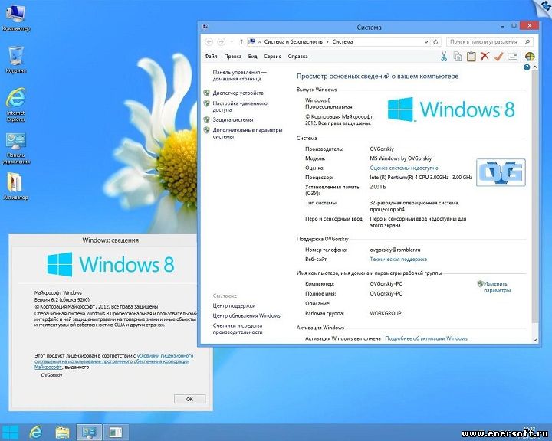The image size is (552, 441).
Task: Click the red X Delete toolbar icon
Action: [485, 56]
